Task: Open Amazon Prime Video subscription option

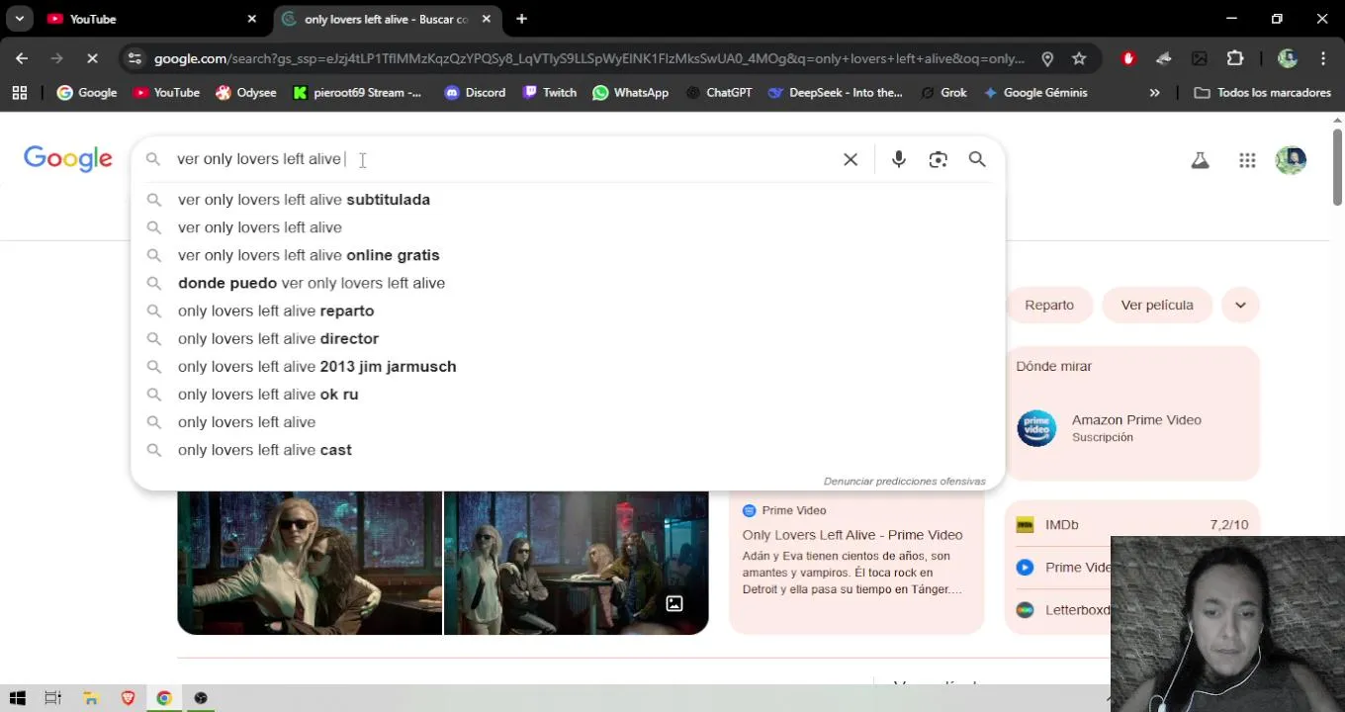Action: click(1132, 428)
